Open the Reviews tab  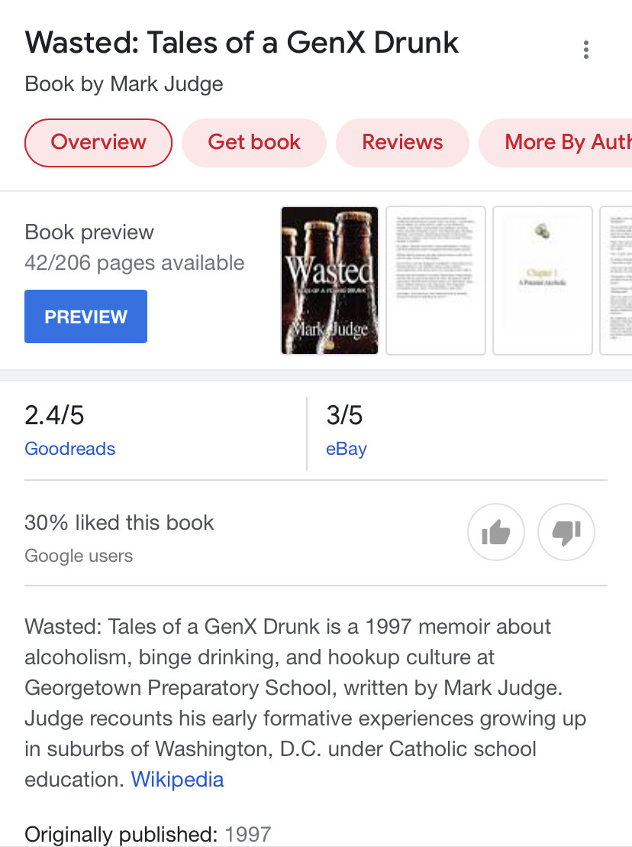point(402,142)
